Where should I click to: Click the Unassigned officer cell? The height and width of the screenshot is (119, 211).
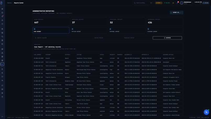coord(166,62)
